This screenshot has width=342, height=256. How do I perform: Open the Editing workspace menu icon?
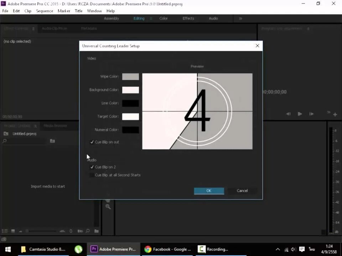click(151, 18)
